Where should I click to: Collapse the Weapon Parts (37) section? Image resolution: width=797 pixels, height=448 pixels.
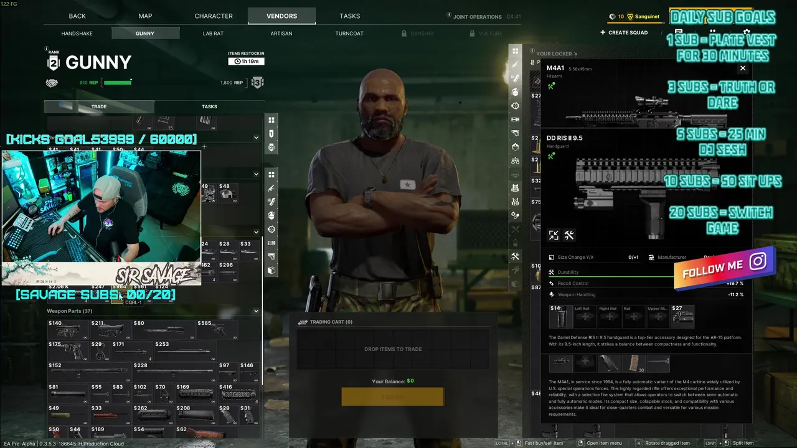[x=256, y=311]
